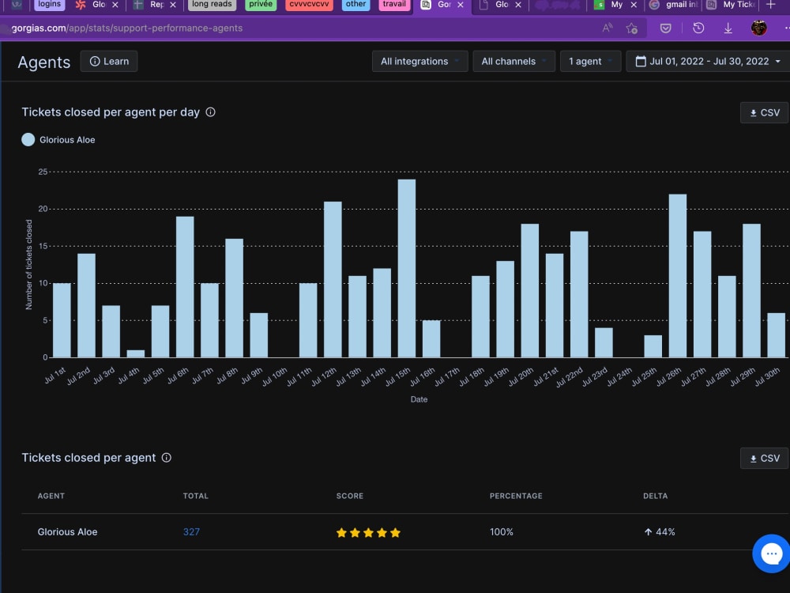
Task: Click the calendar icon in the date range
Action: tap(641, 61)
